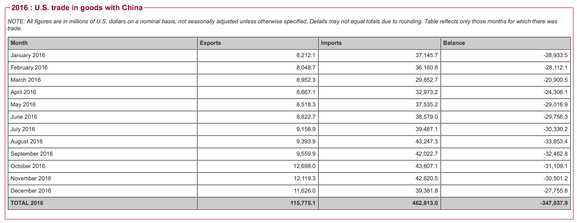Screen dimensions: 577x223
Task: Click the Balance column header
Action: point(454,43)
